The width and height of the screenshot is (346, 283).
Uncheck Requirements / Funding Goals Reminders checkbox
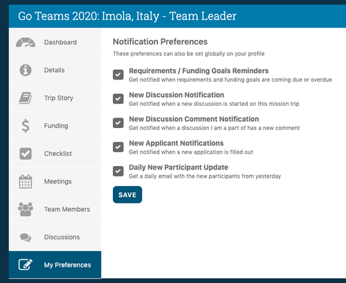(118, 75)
